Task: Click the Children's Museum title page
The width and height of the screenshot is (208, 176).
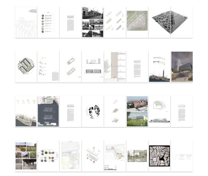Action: (x=71, y=111)
